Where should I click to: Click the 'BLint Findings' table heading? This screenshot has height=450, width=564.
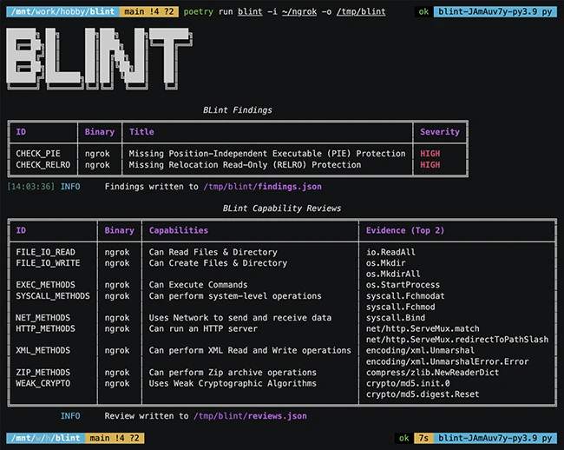click(x=238, y=110)
